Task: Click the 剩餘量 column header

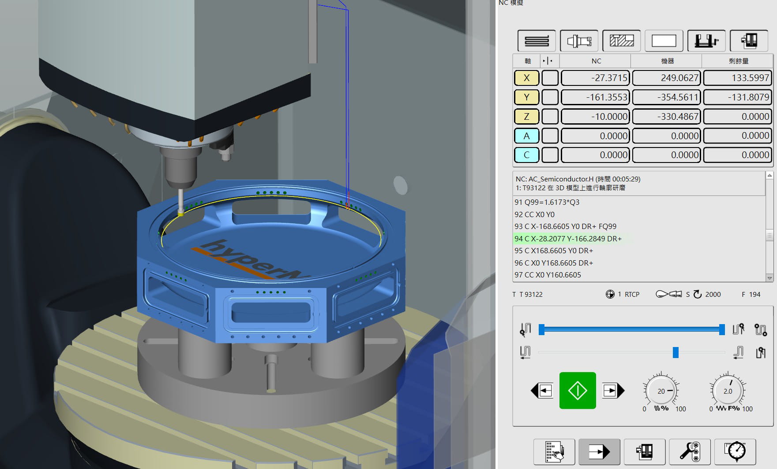Action: click(x=738, y=61)
